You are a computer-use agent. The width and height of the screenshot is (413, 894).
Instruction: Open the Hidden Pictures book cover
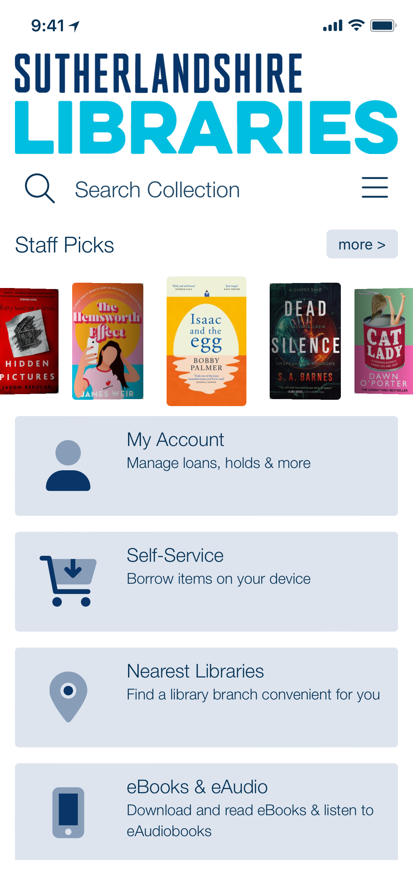coord(29,341)
